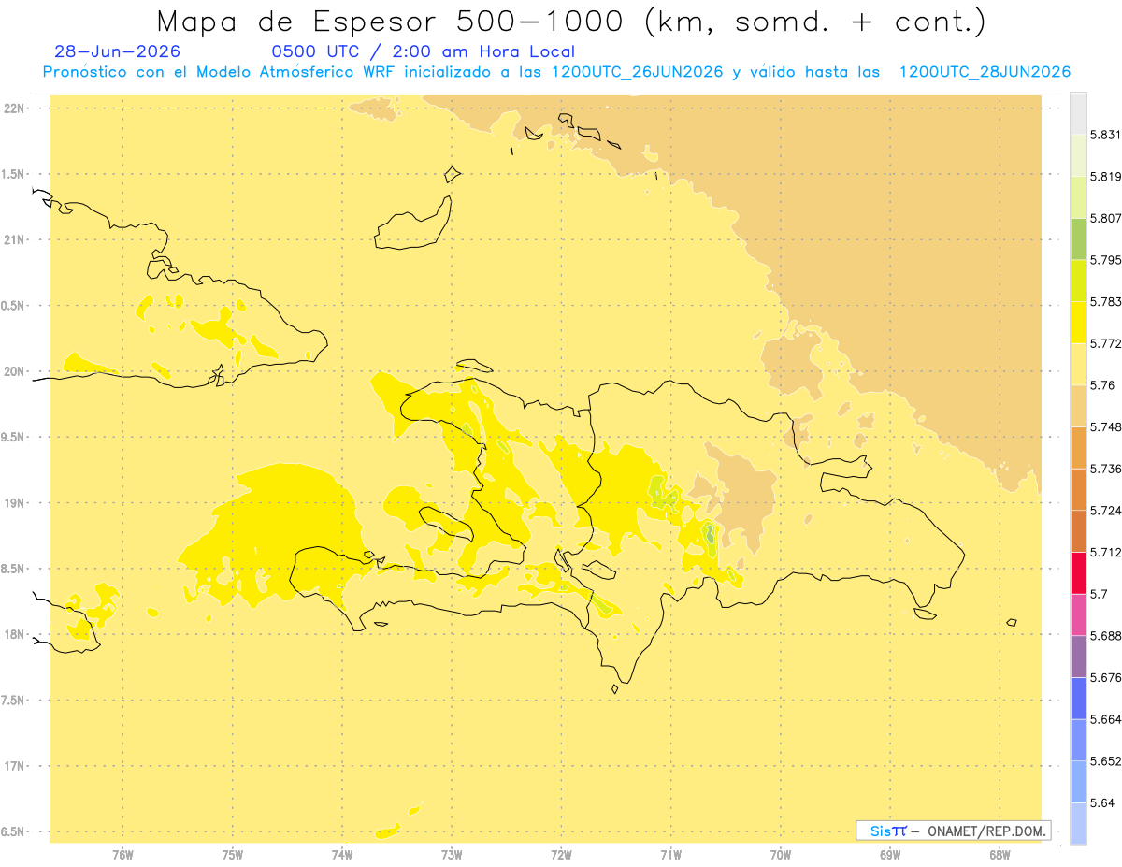Click the "5.748" color scale value
The width and height of the screenshot is (1122, 867).
coord(1106,427)
